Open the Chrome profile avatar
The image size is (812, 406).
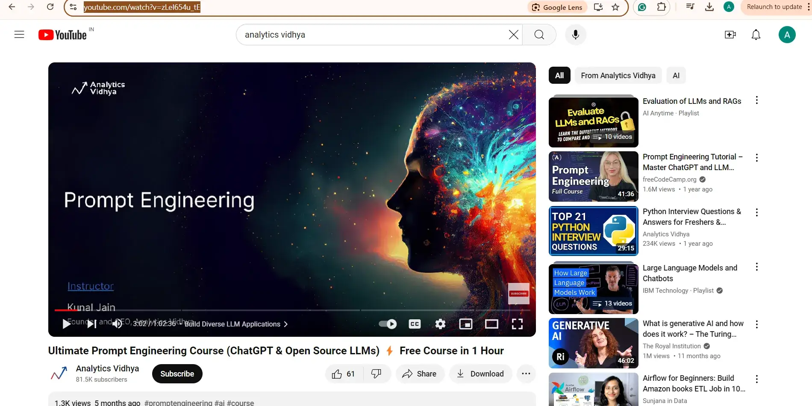729,7
